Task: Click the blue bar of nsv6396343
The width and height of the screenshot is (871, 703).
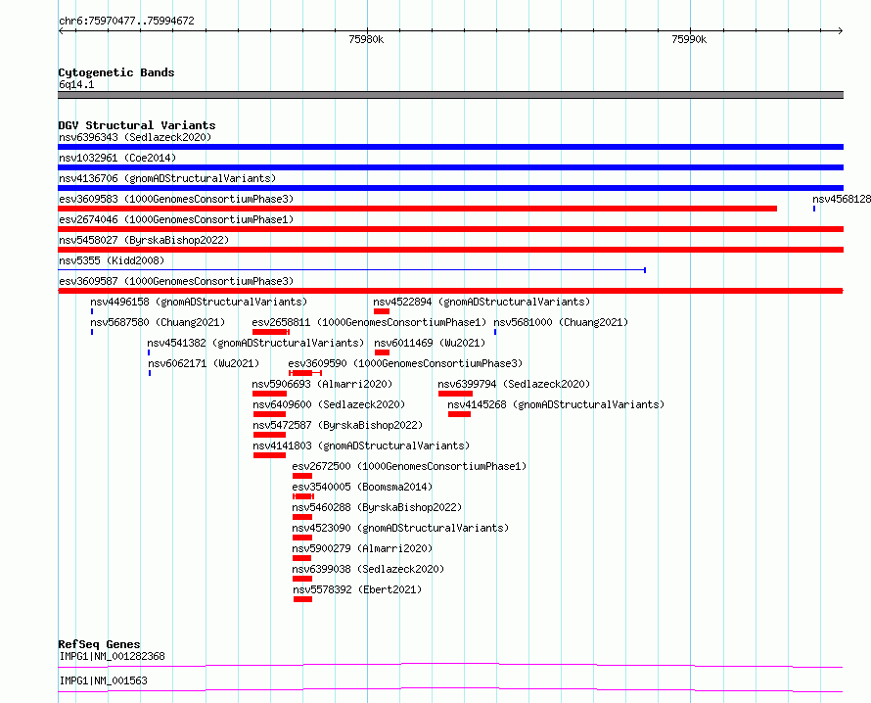Action: [x=450, y=147]
